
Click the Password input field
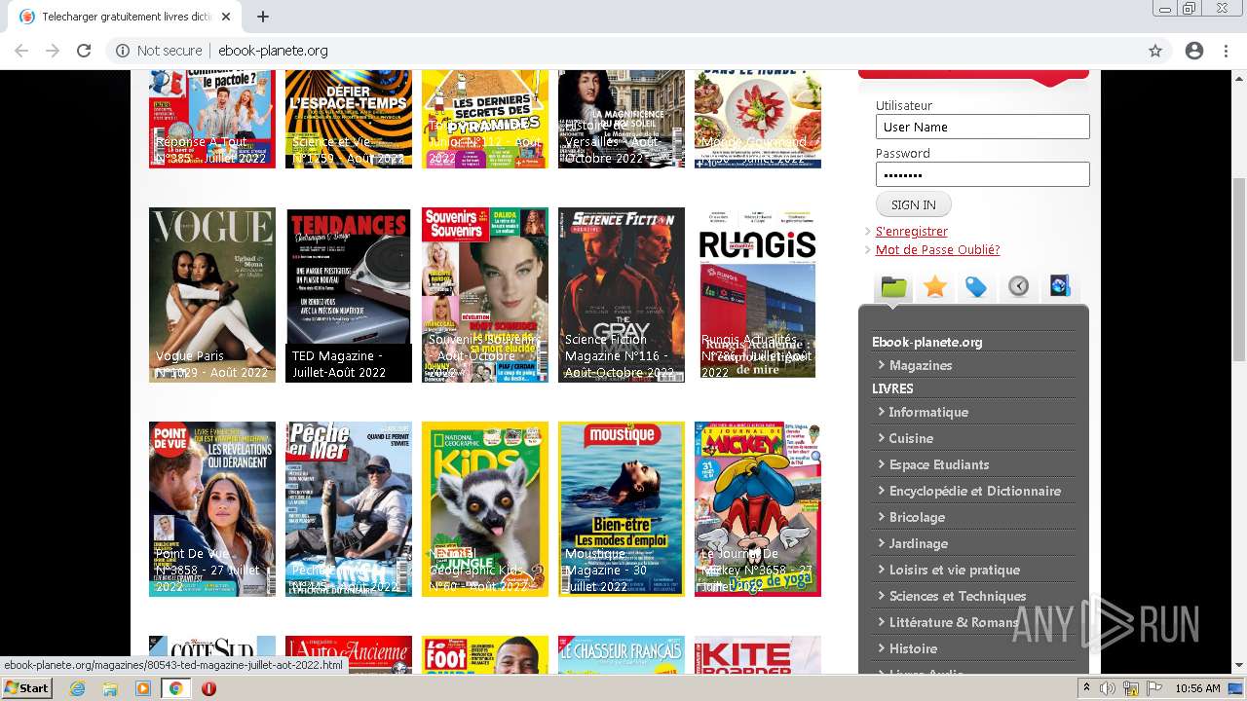click(x=982, y=174)
